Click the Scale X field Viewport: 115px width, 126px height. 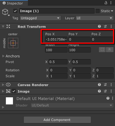coord(59,76)
